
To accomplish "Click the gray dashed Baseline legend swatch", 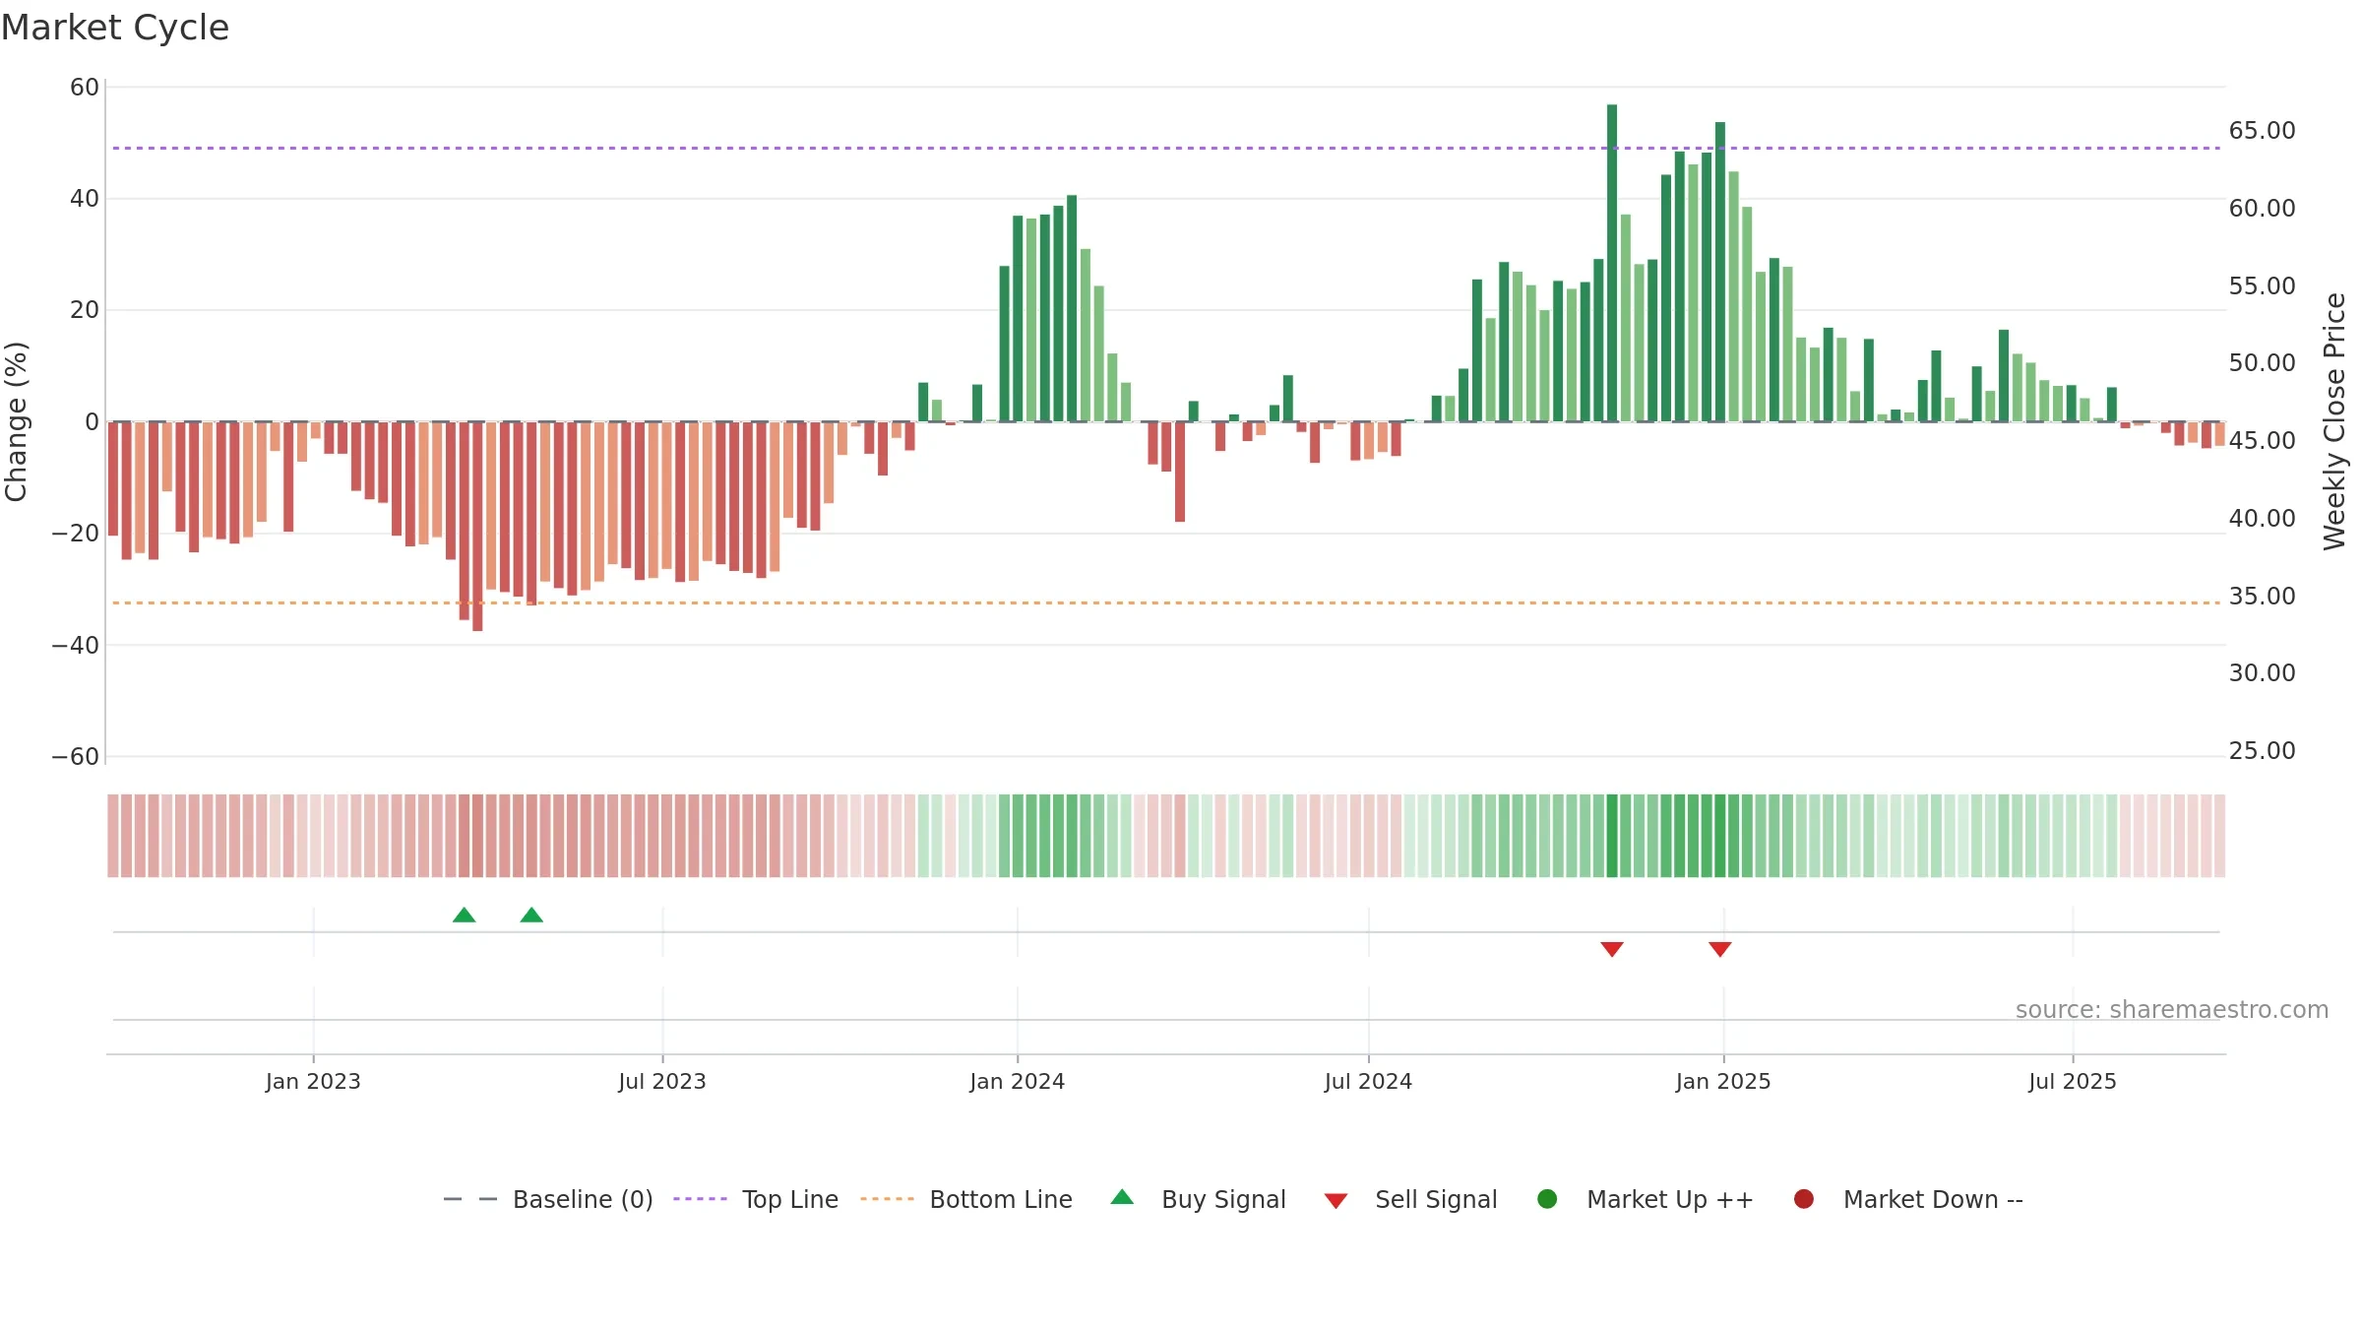I will click(470, 1199).
